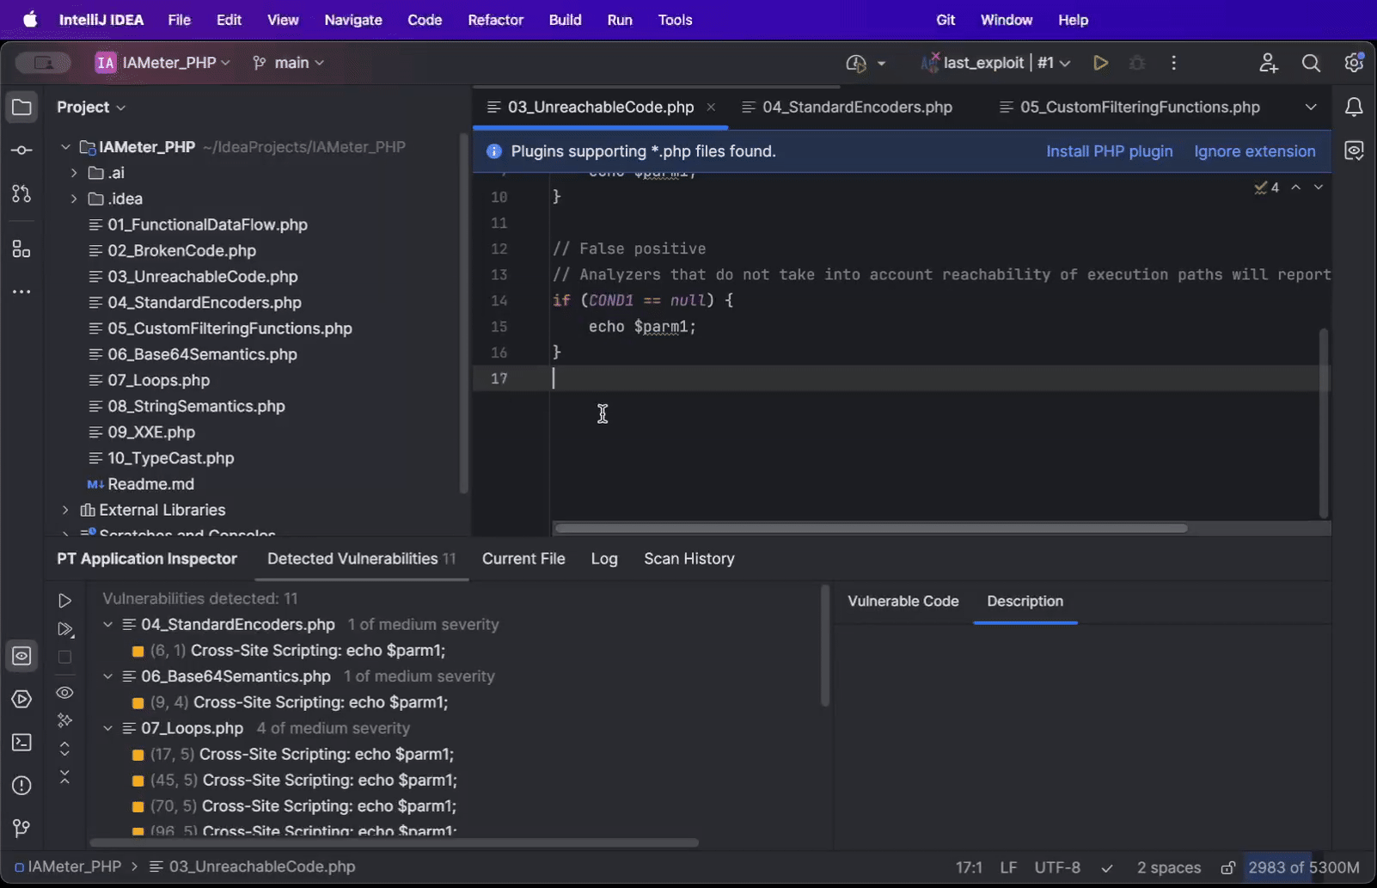The image size is (1377, 888).
Task: Open the Apple menu
Action: (31, 20)
